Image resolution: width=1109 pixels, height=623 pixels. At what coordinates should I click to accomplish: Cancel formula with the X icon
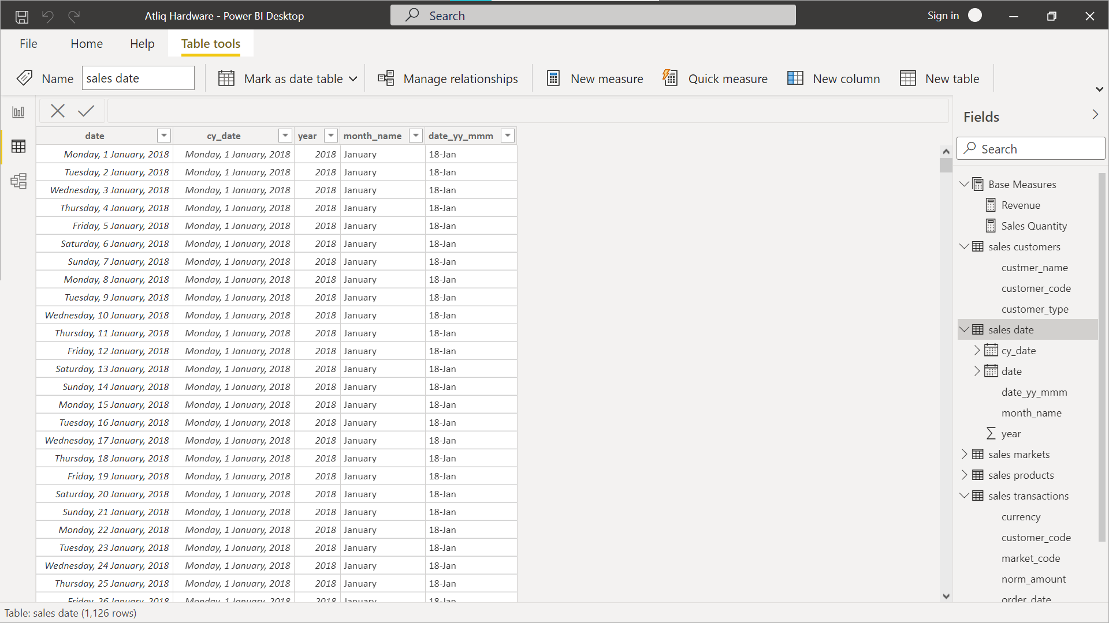58,111
